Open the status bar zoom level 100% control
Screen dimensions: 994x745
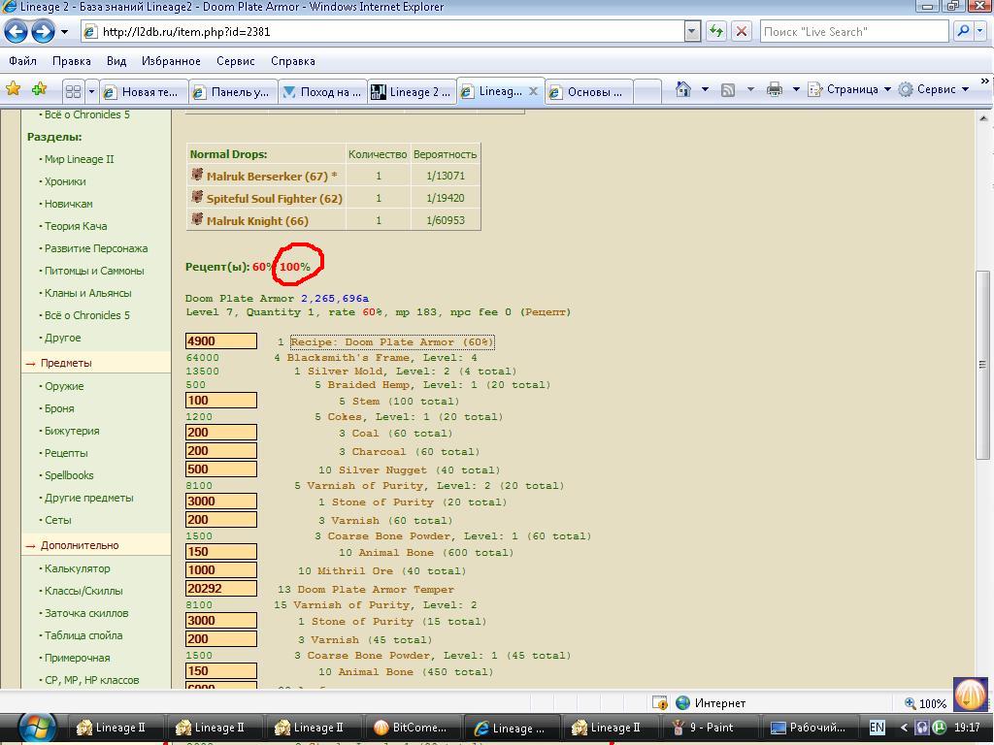(926, 703)
